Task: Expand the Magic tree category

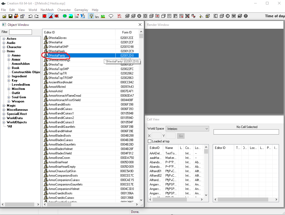Action: click(x=4, y=106)
